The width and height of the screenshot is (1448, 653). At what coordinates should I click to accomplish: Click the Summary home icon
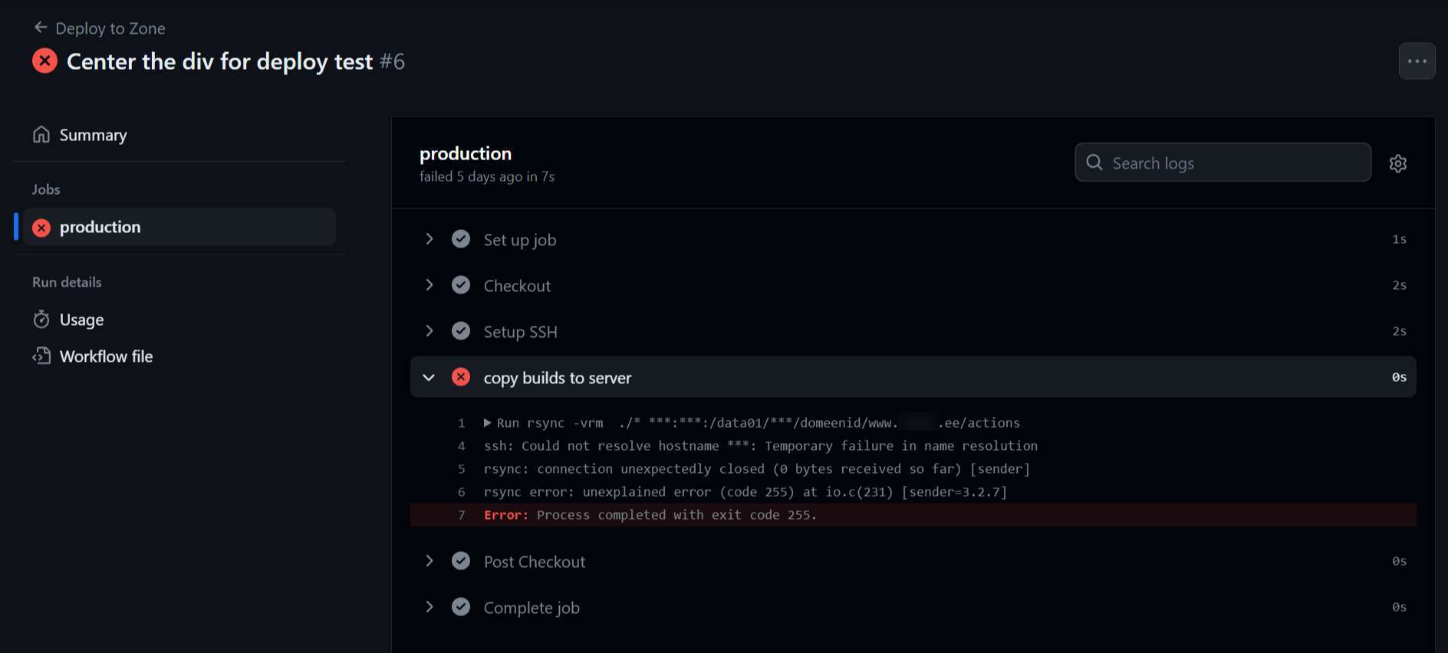[41, 135]
